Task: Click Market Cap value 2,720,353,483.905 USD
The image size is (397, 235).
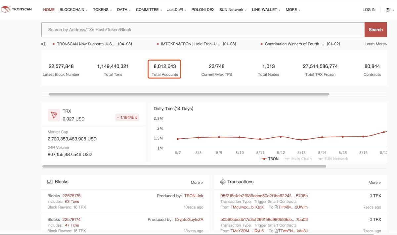Action: [72, 139]
